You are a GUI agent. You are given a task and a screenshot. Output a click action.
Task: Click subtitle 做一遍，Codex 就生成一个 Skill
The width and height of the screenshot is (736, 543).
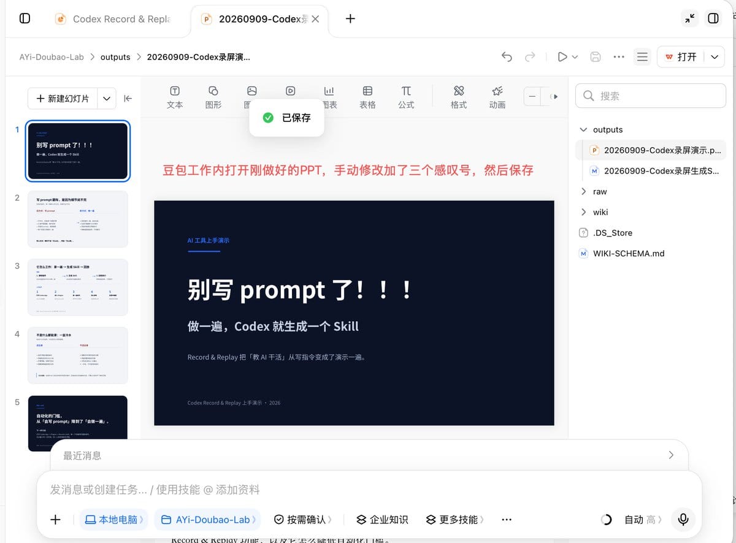tap(273, 327)
